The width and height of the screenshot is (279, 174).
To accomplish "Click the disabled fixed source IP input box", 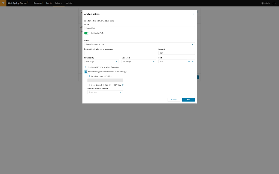I will pyautogui.click(x=105, y=80).
